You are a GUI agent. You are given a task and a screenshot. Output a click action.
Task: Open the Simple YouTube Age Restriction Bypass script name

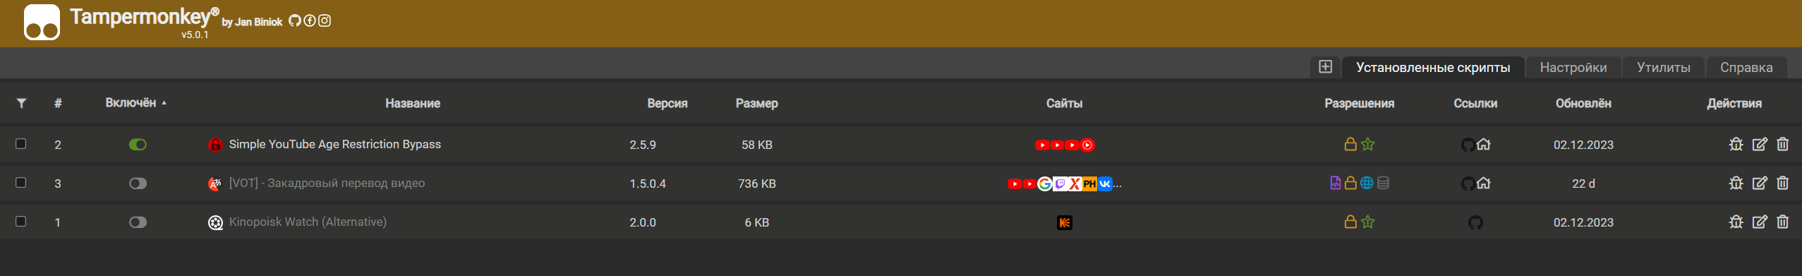[x=334, y=144]
